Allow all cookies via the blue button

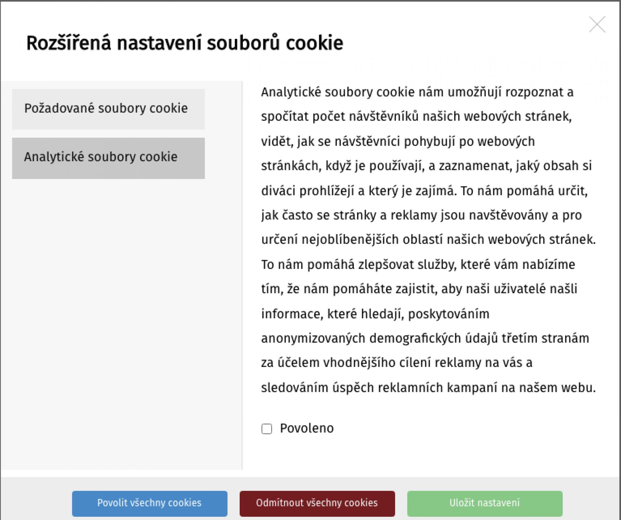(x=149, y=503)
